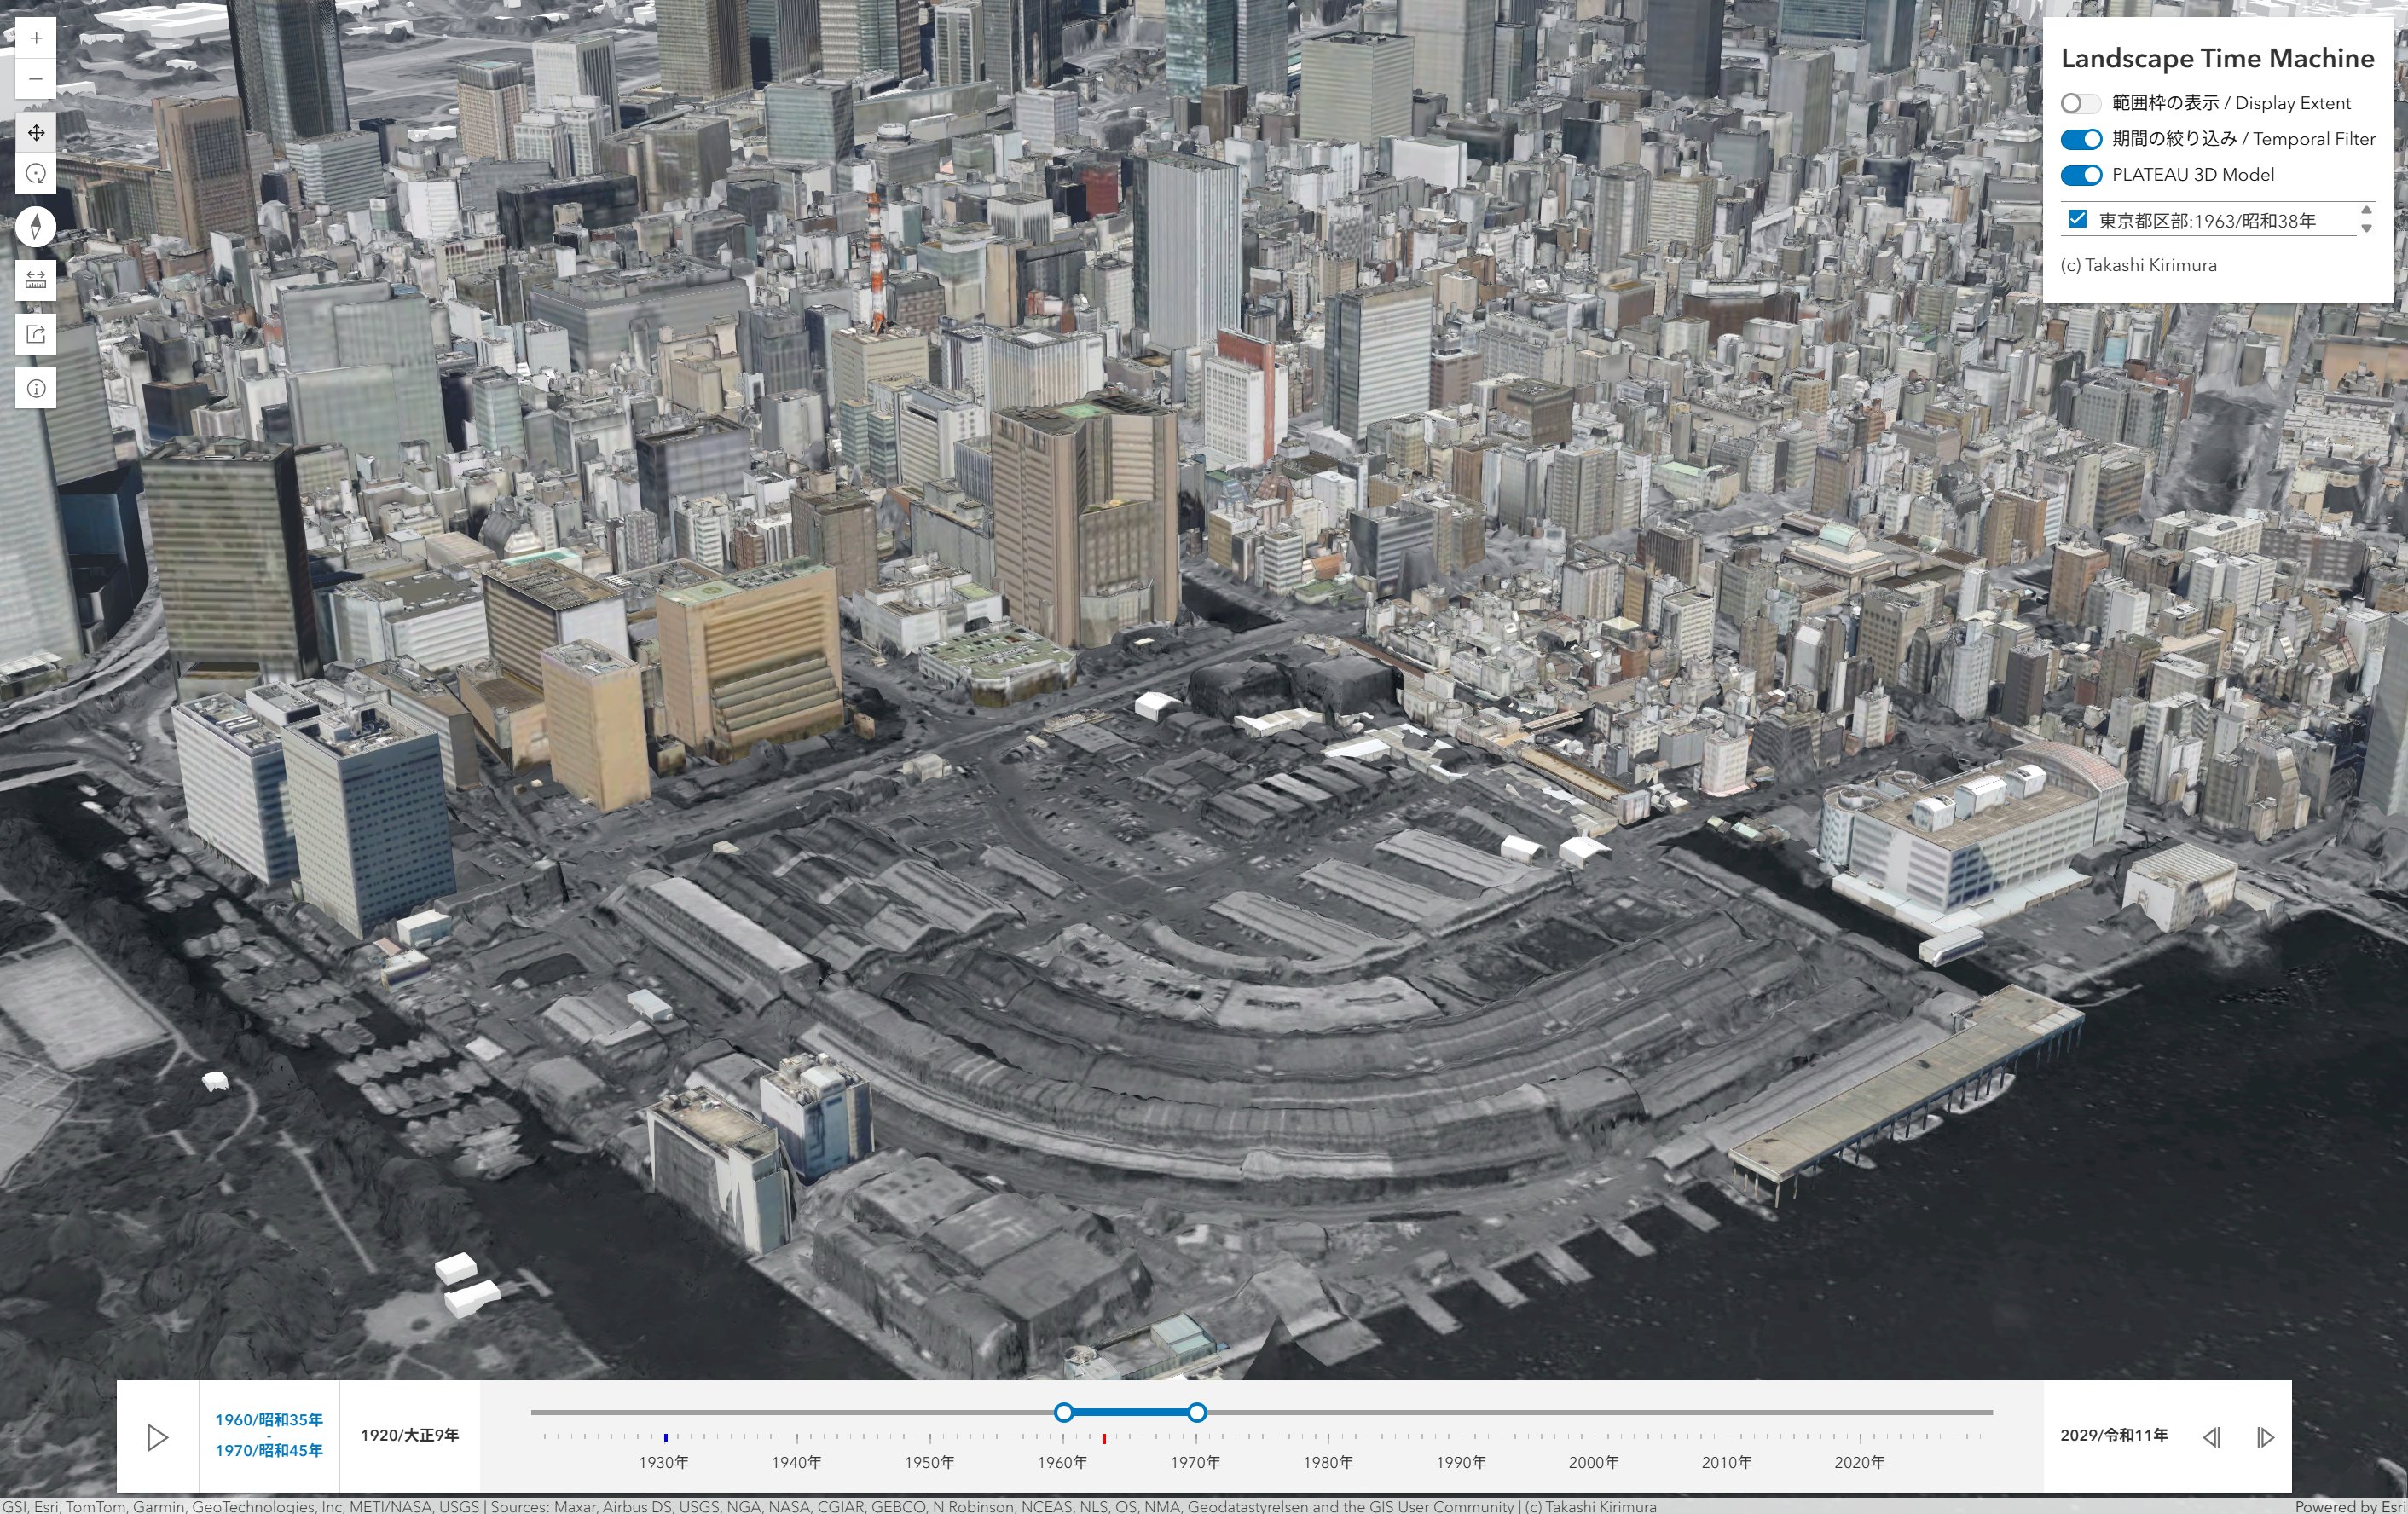The height and width of the screenshot is (1514, 2408).
Task: Click the Landscape Time Machine title
Action: (x=2217, y=58)
